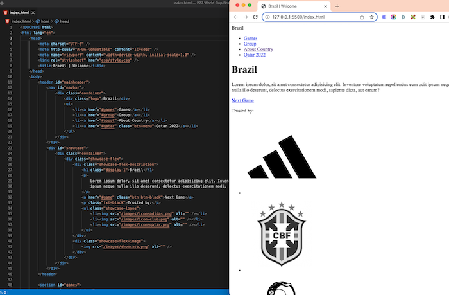The image size is (449, 295).
Task: Click line number 48 in the gutter
Action: (x=10, y=285)
